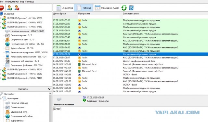Select the highlighted row dated 07.08.2026 8:09:29
The width and height of the screenshot is (208, 122).
[130, 54]
